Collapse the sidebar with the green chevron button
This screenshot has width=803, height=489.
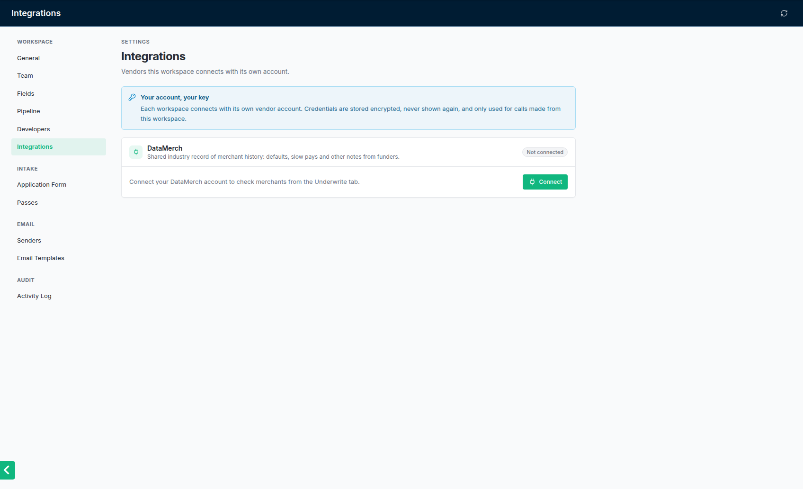(8, 470)
